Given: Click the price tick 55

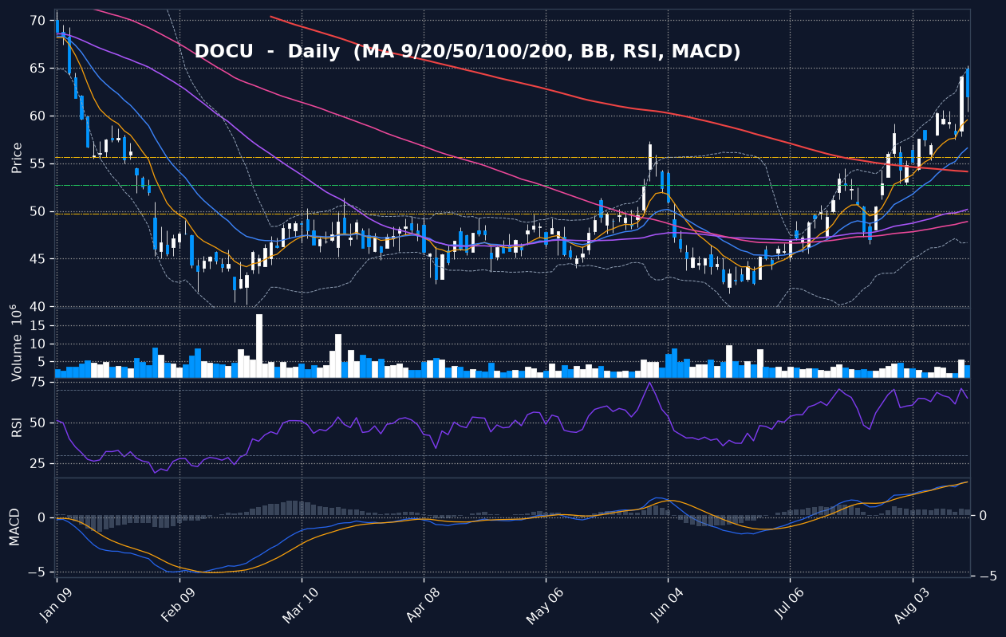Looking at the screenshot, I should [38, 164].
